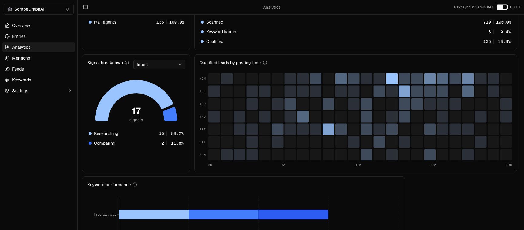Open the Mentions section

pos(39,58)
